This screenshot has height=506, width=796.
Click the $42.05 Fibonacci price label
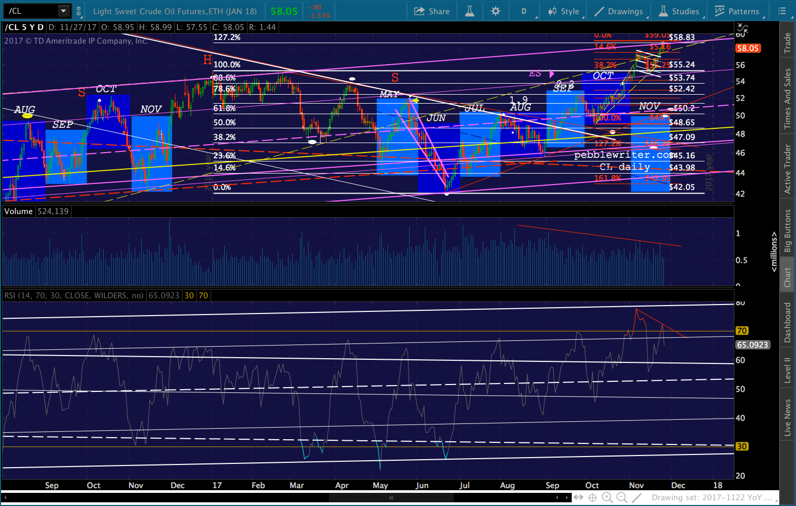click(682, 187)
